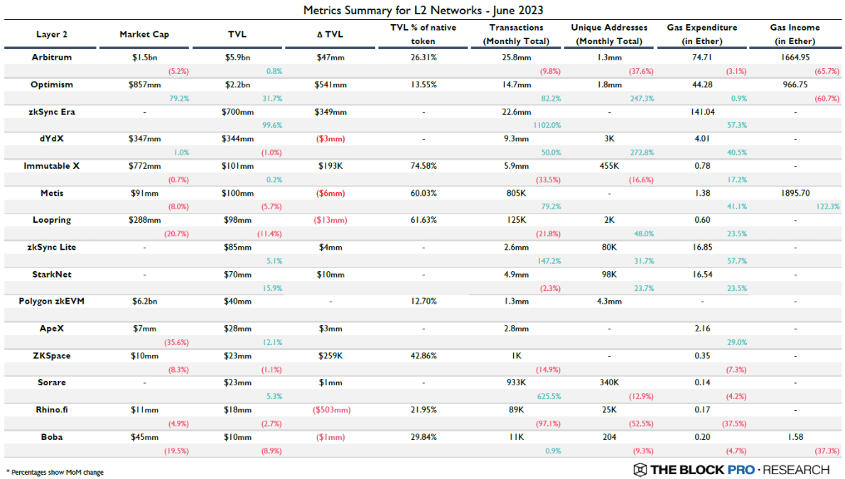845x479 pixels.
Task: Select the Arbitrum row label
Action: (52, 57)
